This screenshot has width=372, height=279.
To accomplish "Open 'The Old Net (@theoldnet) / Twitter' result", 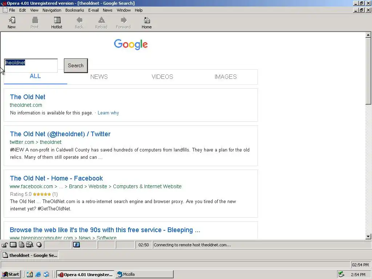I will 60,134.
